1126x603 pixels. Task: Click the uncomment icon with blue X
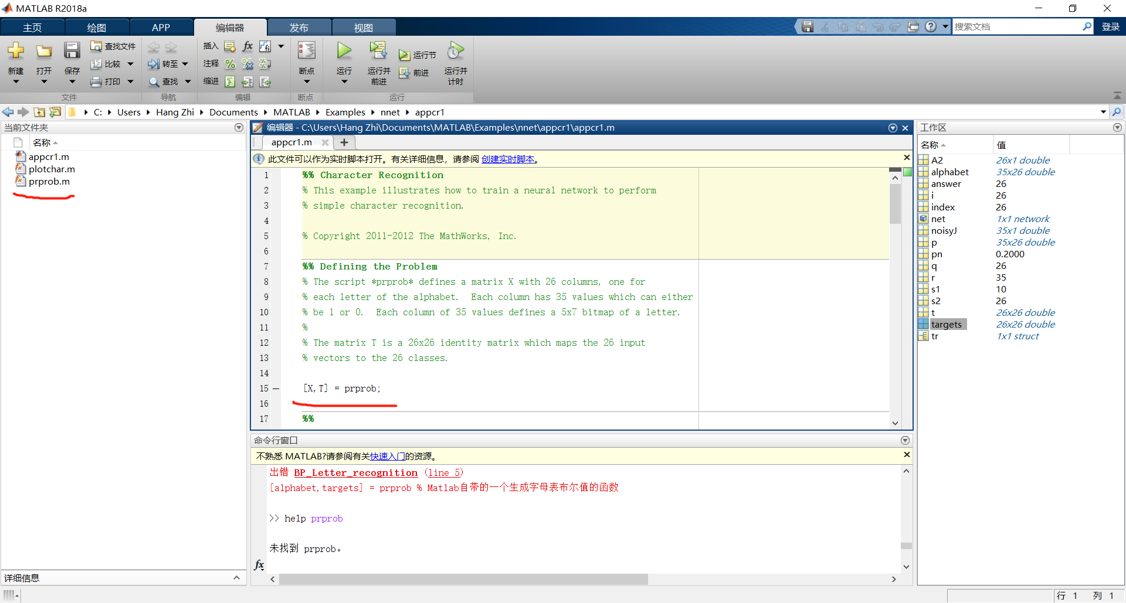tap(247, 64)
